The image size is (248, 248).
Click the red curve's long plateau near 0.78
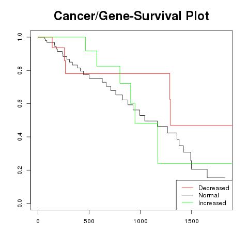(118, 73)
